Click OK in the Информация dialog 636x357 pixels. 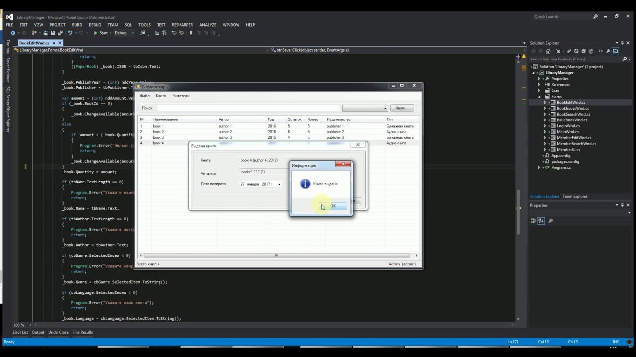tap(332, 206)
